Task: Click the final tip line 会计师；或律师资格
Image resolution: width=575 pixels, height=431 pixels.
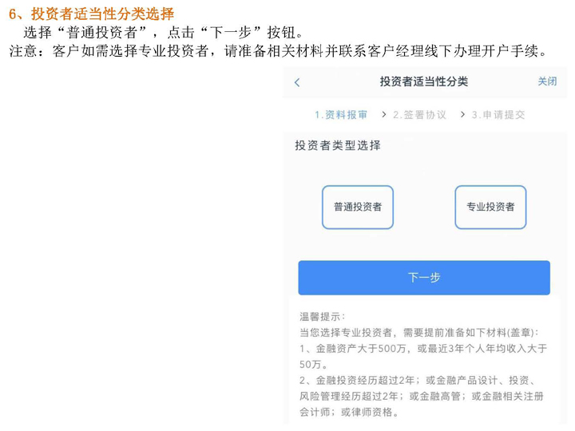Action: pos(349,413)
